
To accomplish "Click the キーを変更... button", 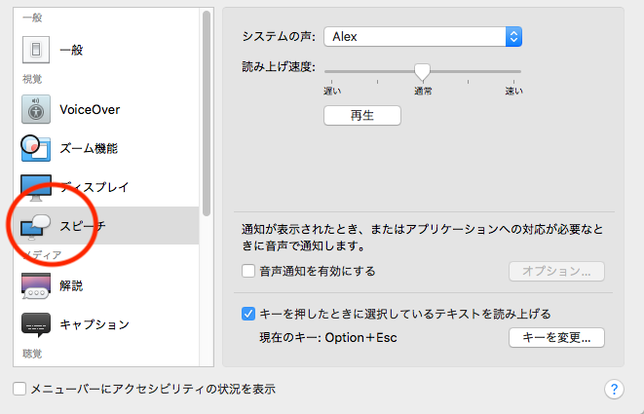I will click(556, 338).
